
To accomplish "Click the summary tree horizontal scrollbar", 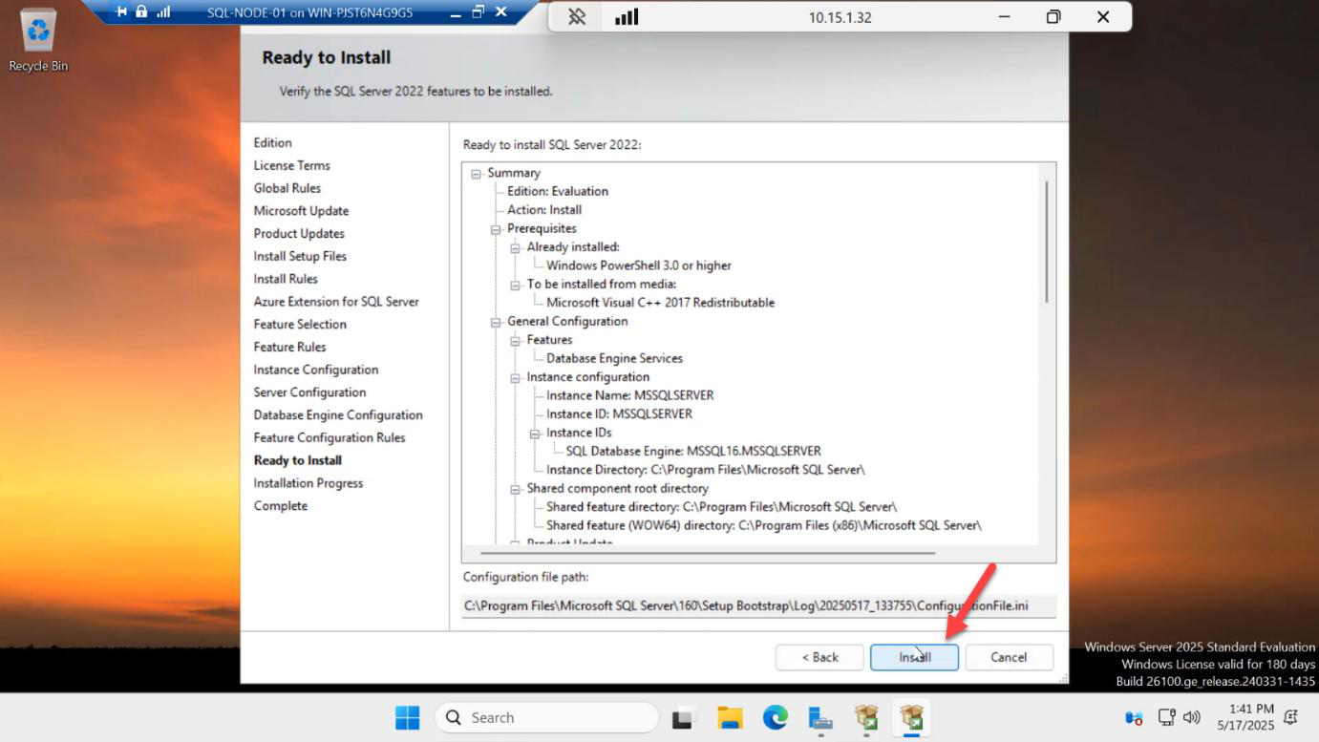I will click(708, 553).
